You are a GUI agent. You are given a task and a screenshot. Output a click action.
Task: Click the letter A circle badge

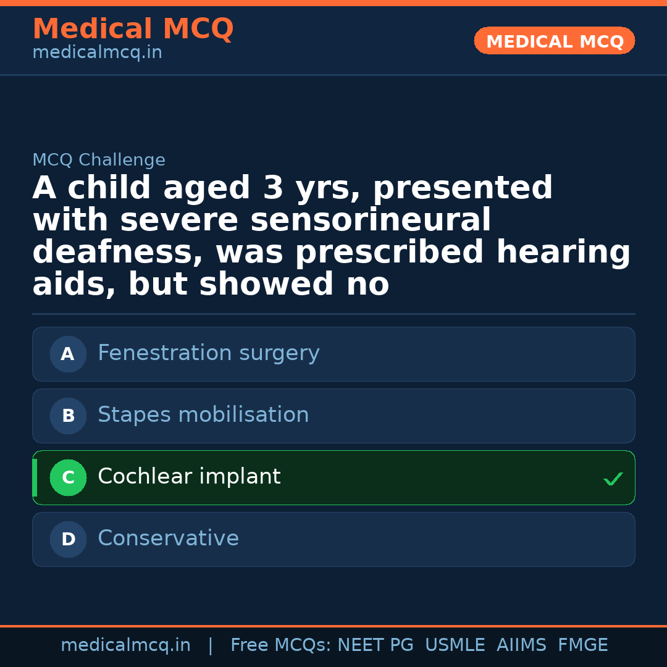[68, 354]
